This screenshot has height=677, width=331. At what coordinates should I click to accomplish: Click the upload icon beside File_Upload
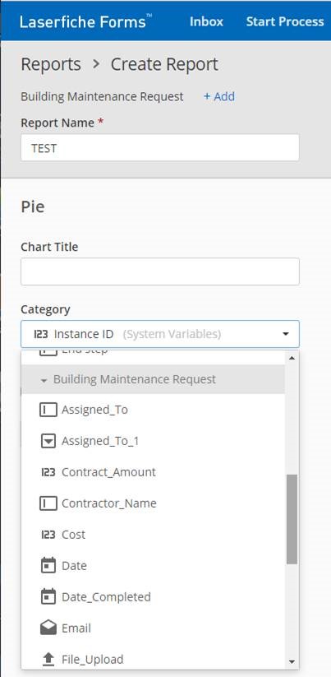[48, 659]
